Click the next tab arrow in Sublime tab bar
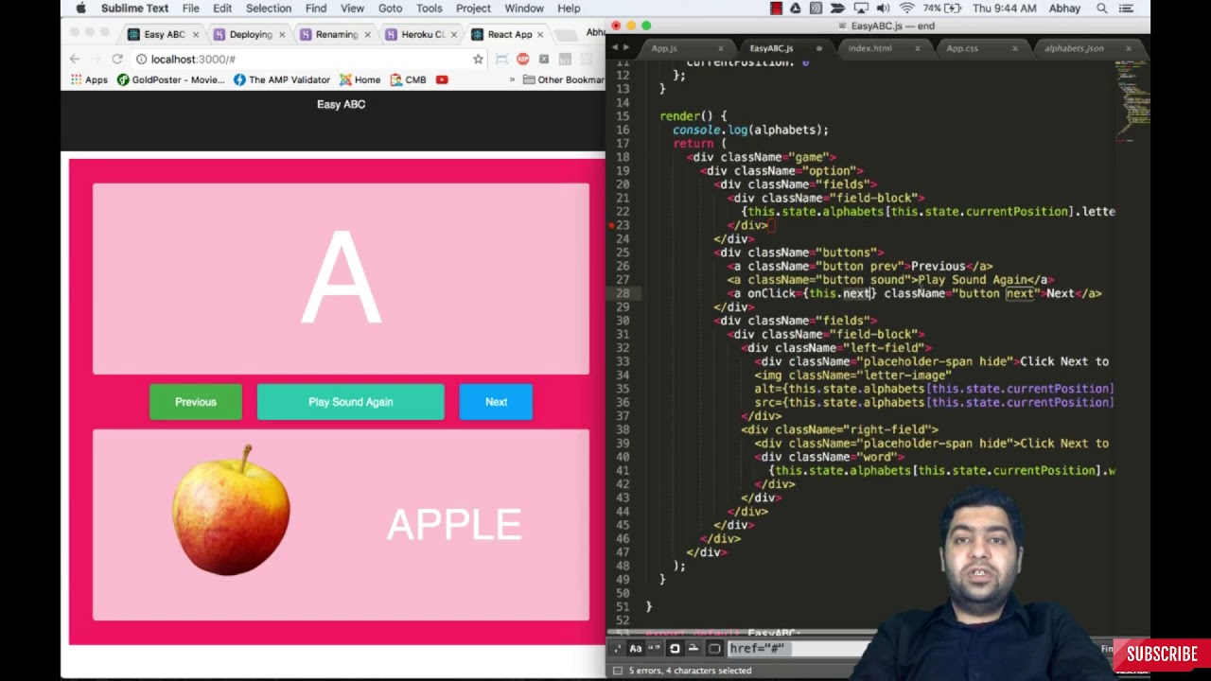1211x681 pixels. (x=625, y=48)
